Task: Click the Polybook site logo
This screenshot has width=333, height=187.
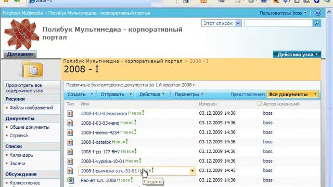Action: click(22, 34)
